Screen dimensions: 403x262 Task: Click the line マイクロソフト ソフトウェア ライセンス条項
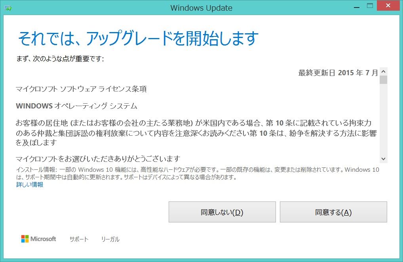point(81,89)
